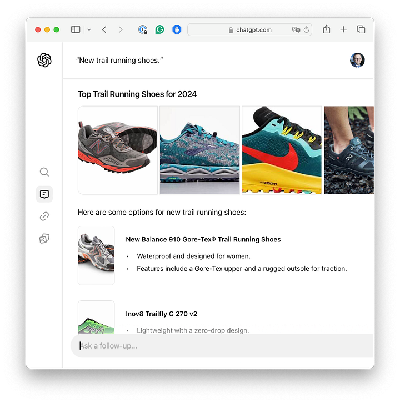This screenshot has height=403, width=400.
Task: Select the chat message icon in sidebar
Action: tap(44, 194)
